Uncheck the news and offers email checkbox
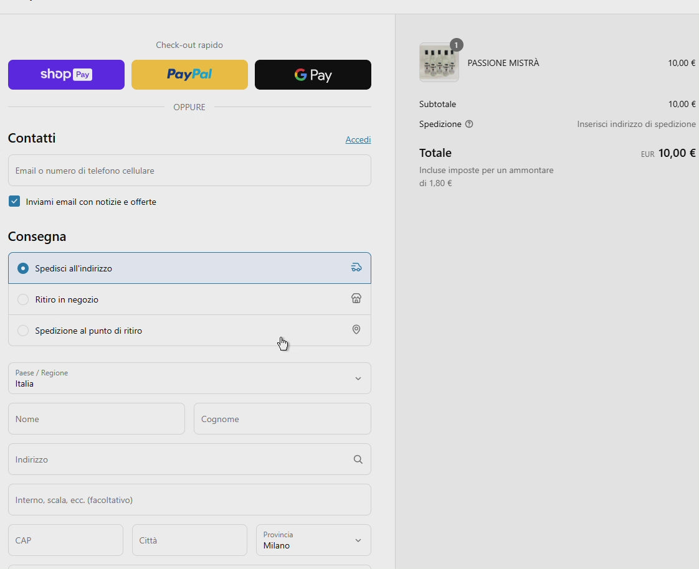This screenshot has width=699, height=569. 14,202
